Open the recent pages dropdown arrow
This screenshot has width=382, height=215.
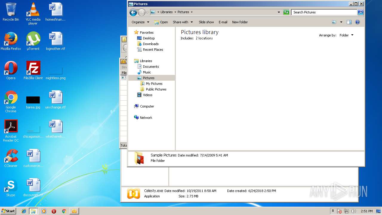pos(147,13)
